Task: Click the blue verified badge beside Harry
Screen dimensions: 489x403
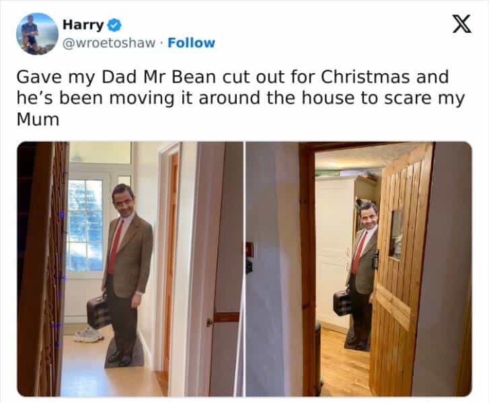Action: pos(114,25)
